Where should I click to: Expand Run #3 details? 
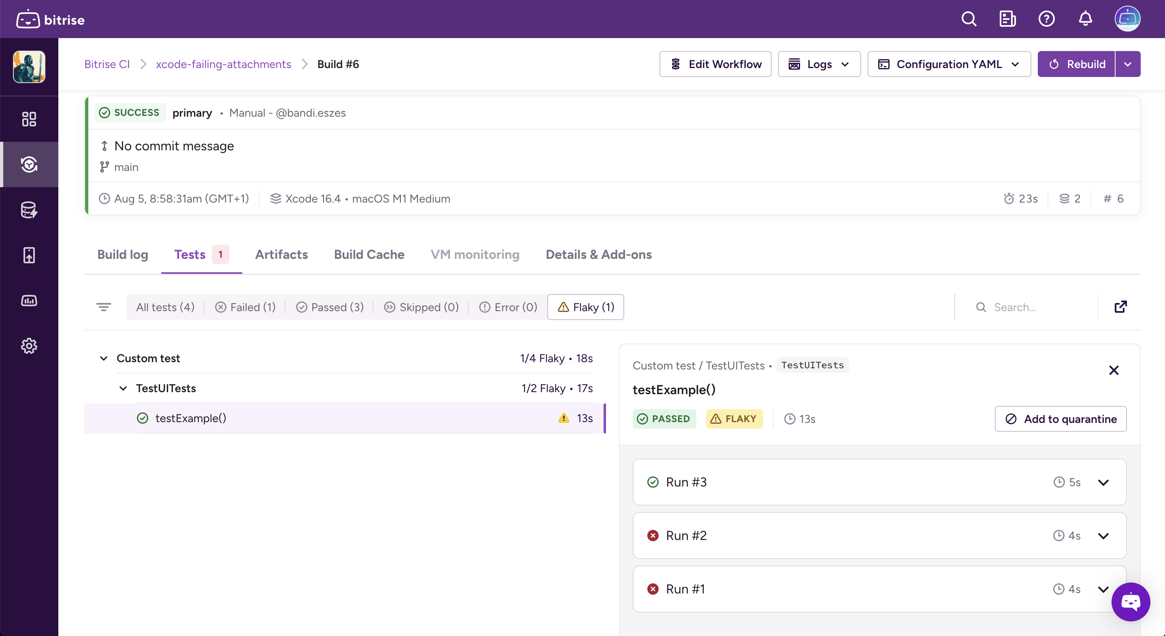(1103, 482)
